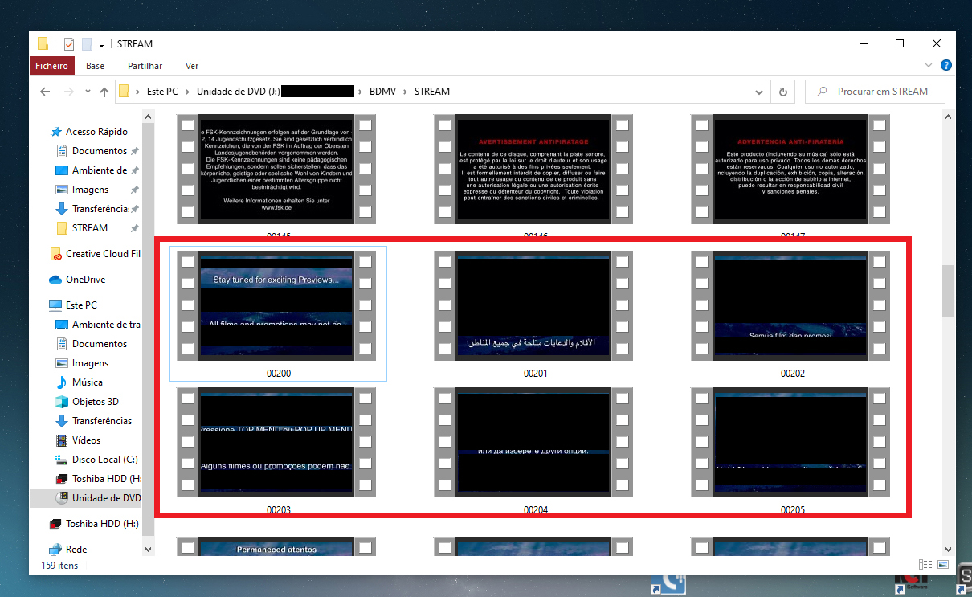Image resolution: width=972 pixels, height=597 pixels.
Task: Select video thumbnail 00201
Action: pyautogui.click(x=535, y=305)
